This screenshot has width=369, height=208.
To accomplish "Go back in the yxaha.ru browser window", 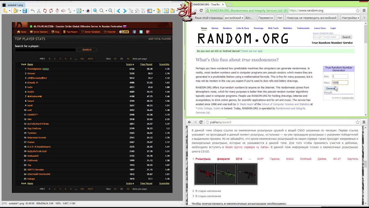I will 189,122.
